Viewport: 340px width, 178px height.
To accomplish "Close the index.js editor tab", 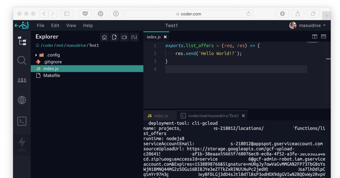I will 165,37.
